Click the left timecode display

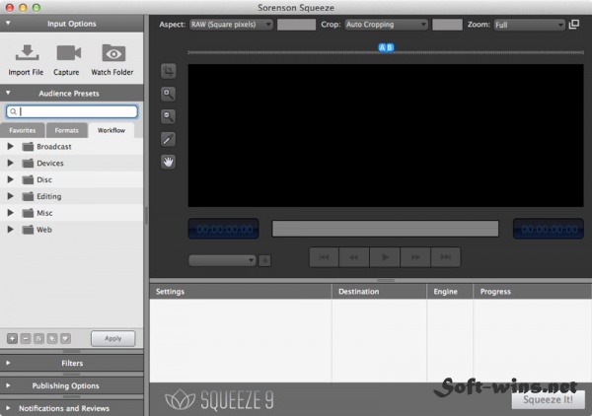pos(224,229)
